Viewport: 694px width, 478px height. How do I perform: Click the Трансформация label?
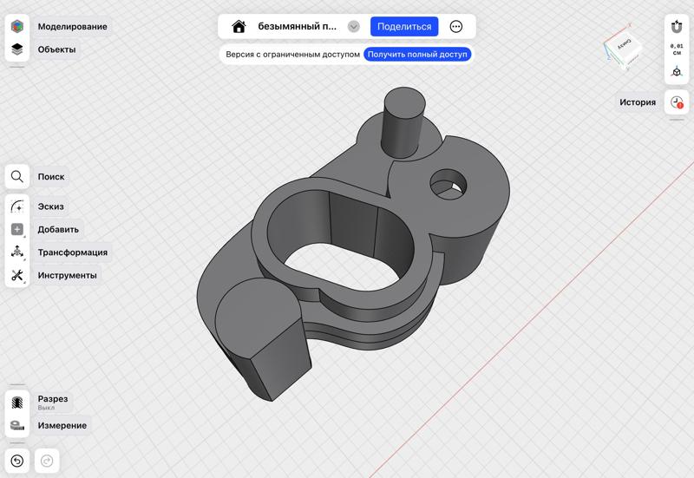[x=73, y=252]
